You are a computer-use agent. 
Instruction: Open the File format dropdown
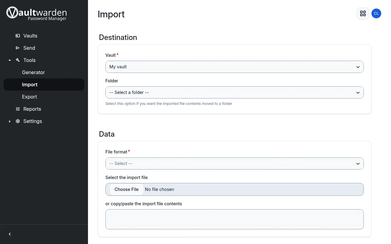235,163
